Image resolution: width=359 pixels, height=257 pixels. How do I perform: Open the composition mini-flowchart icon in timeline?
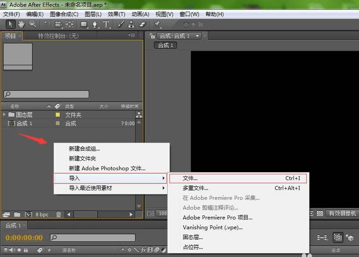(x=322, y=237)
